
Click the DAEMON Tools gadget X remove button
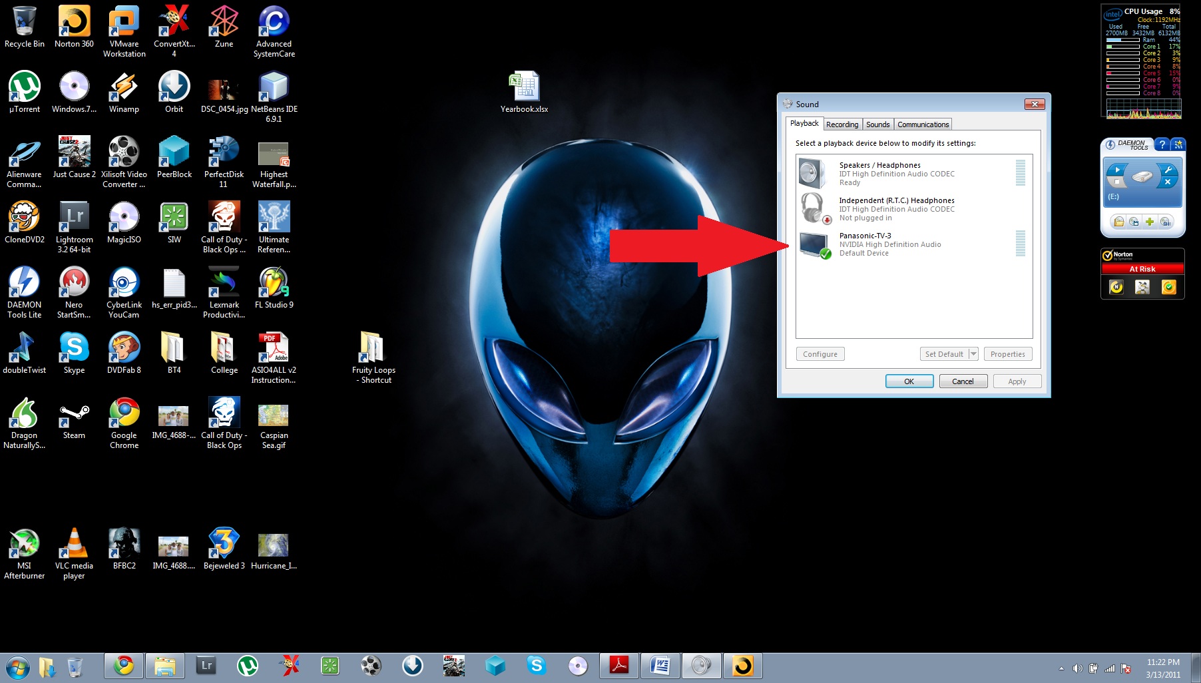point(1167,182)
